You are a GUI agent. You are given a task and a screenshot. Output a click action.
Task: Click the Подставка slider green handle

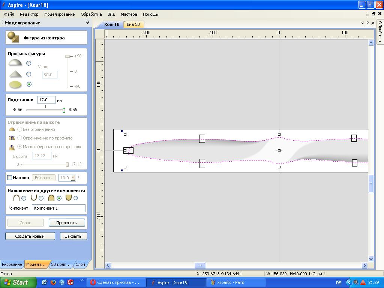64,110
